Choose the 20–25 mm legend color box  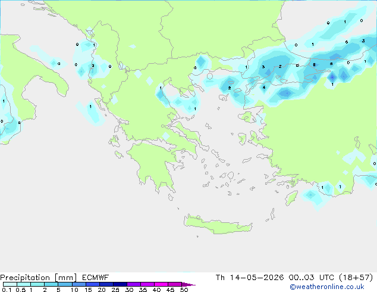click(x=106, y=284)
